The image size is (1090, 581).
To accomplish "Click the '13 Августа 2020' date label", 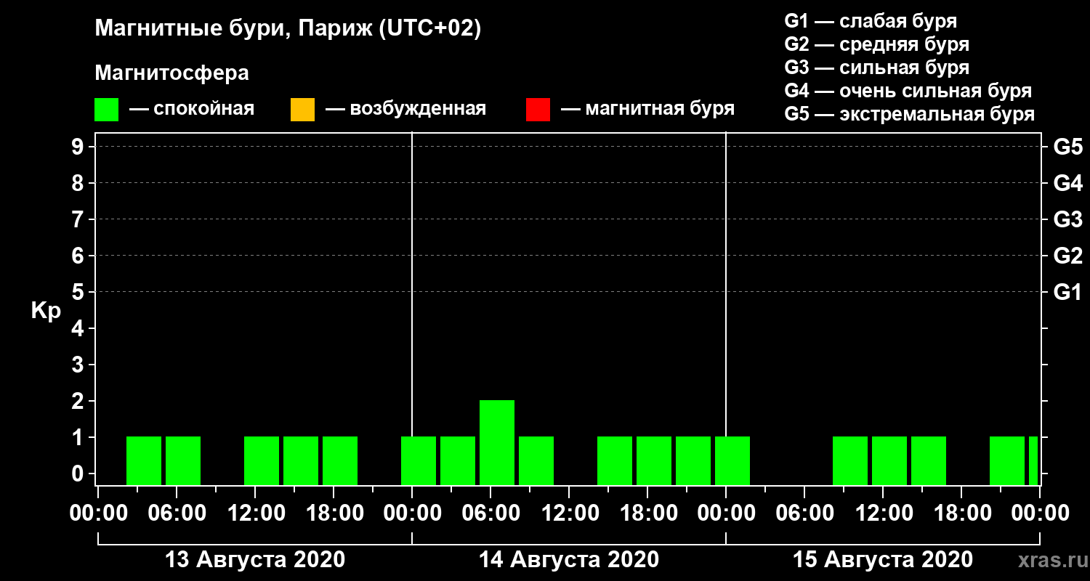I will (255, 560).
